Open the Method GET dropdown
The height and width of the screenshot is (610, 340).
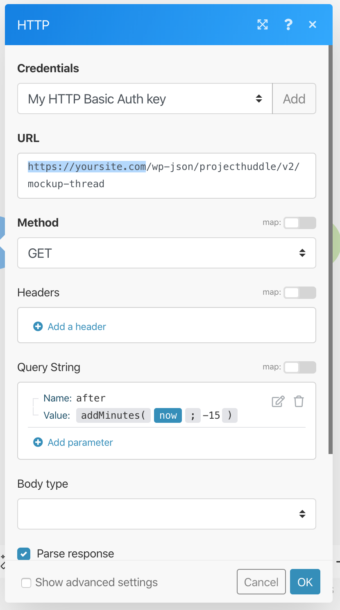pyautogui.click(x=166, y=253)
